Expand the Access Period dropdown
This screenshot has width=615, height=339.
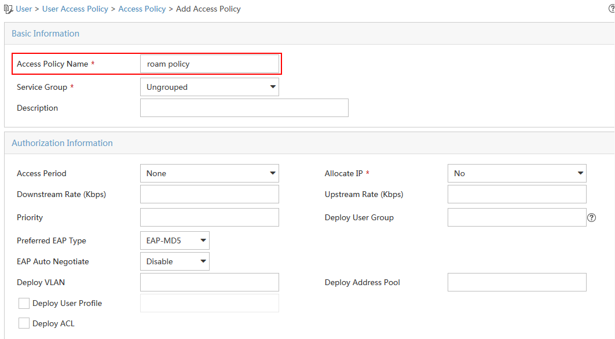[x=210, y=173]
